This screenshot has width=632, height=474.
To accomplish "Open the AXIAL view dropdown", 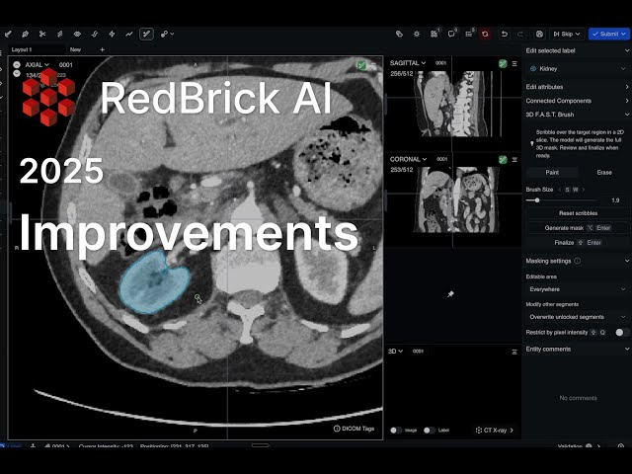I will tap(38, 65).
